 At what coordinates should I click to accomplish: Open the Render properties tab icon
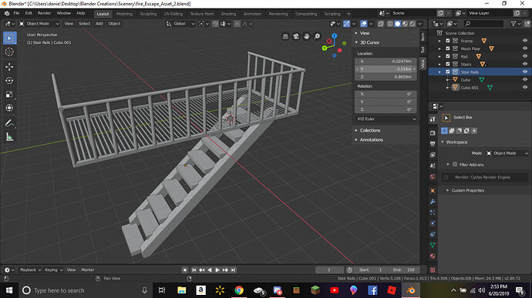click(433, 133)
